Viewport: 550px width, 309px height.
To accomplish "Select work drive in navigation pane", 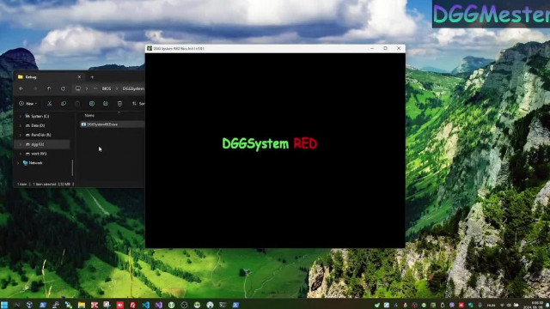I will (x=36, y=154).
